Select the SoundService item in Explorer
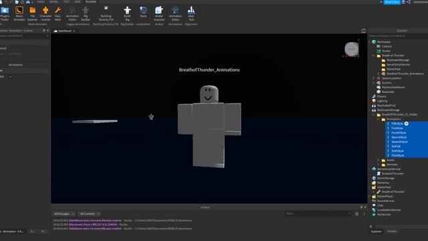 click(x=385, y=201)
